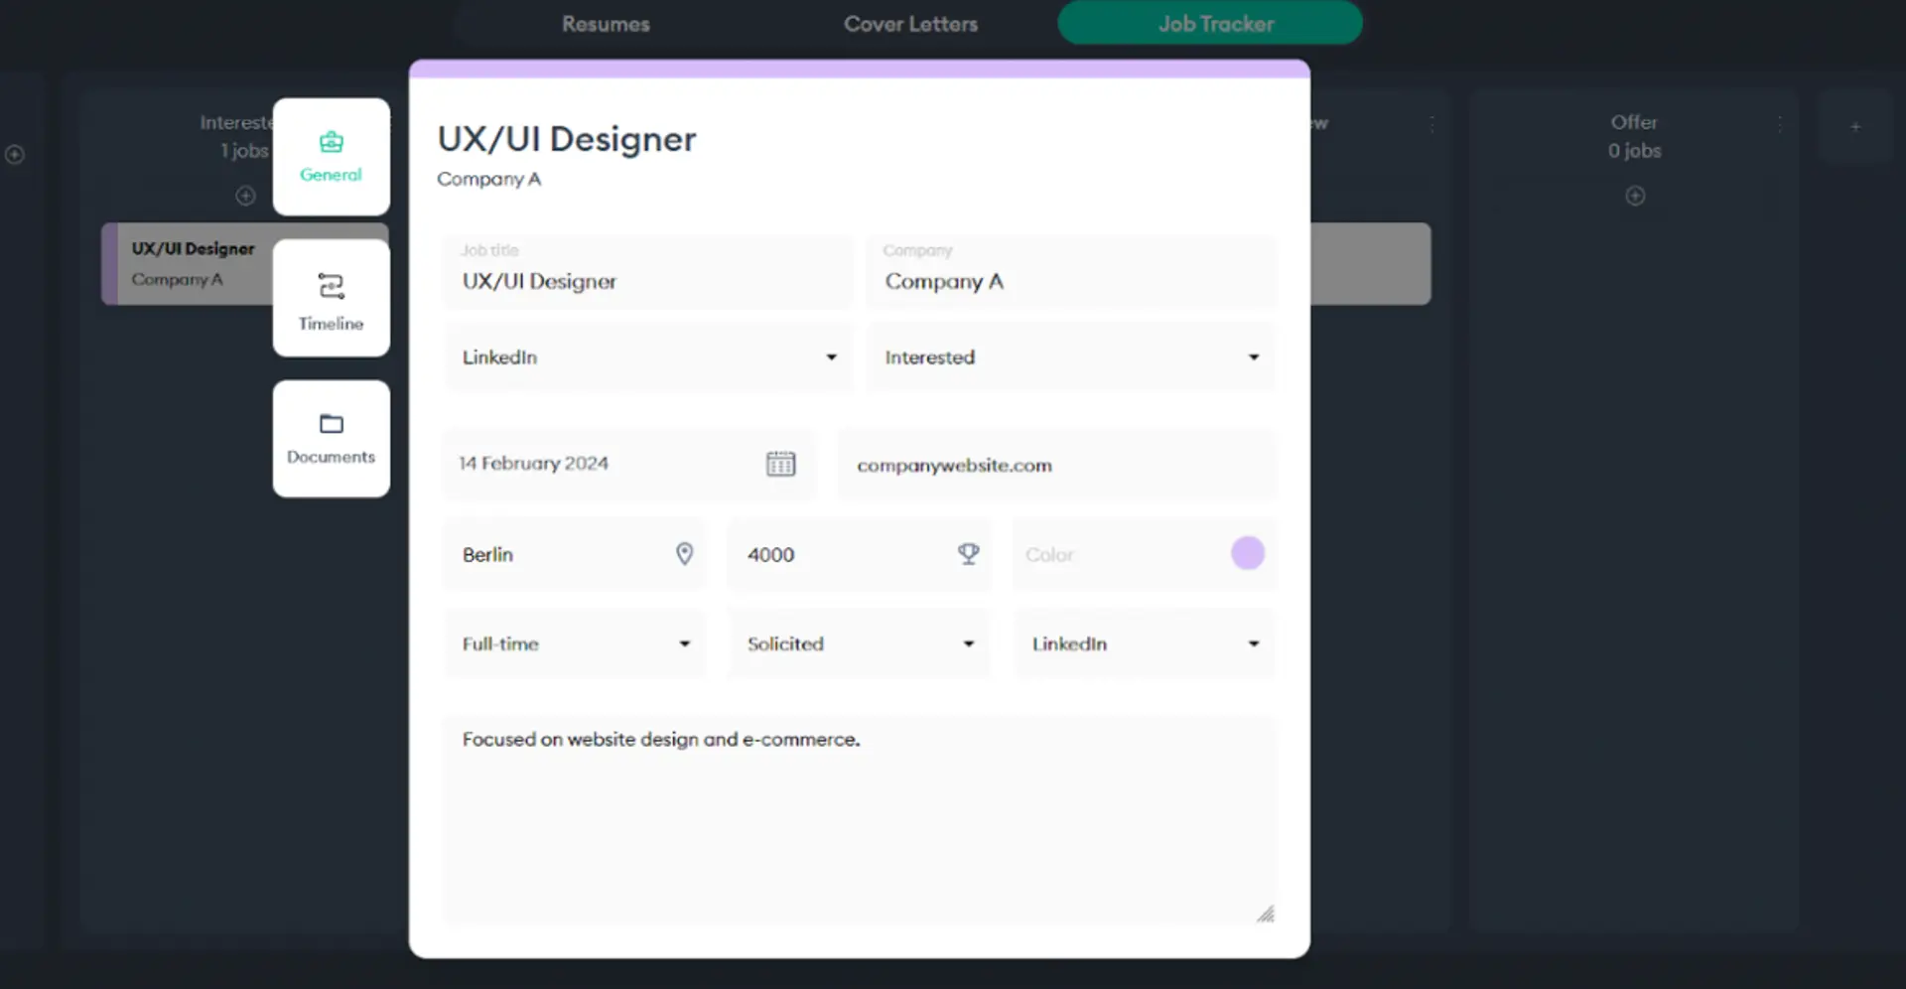
Task: Click the companywebsite.com URL field
Action: click(x=1055, y=465)
